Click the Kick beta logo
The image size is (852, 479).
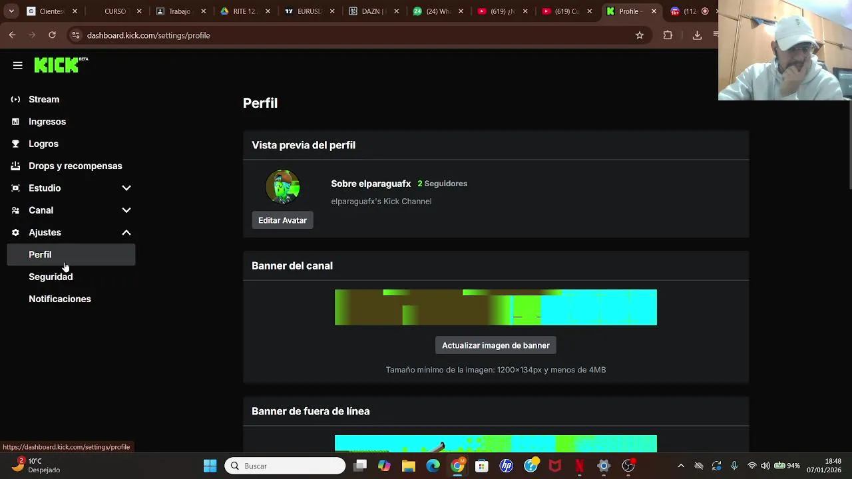point(61,65)
